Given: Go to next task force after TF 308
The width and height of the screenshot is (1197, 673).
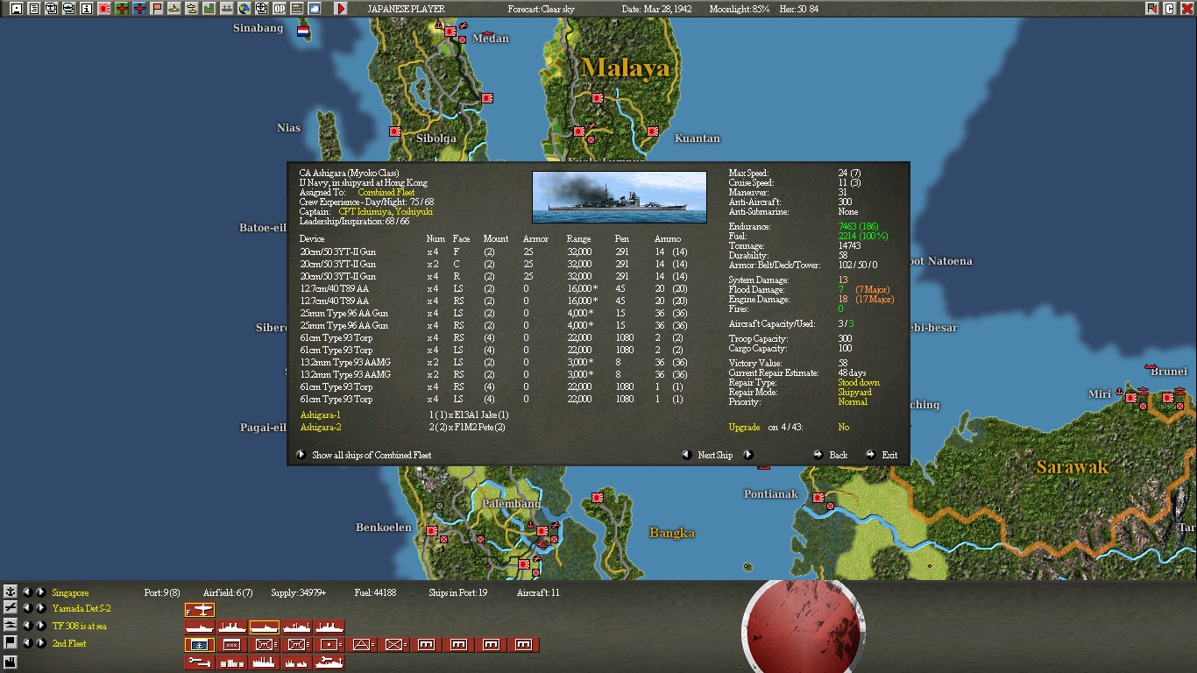Looking at the screenshot, I should click(40, 626).
